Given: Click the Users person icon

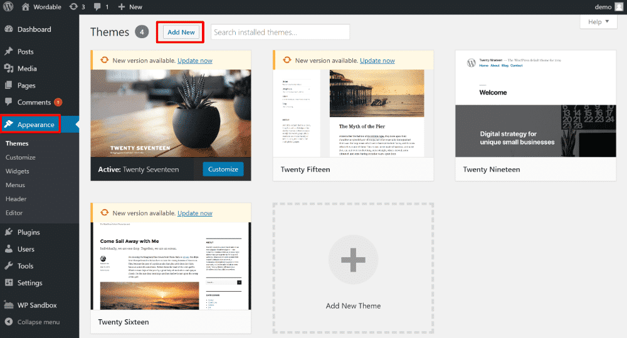Looking at the screenshot, I should (x=8, y=248).
